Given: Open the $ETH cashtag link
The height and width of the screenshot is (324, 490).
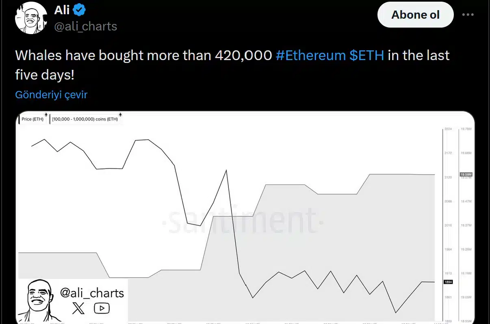Looking at the screenshot, I should [366, 55].
